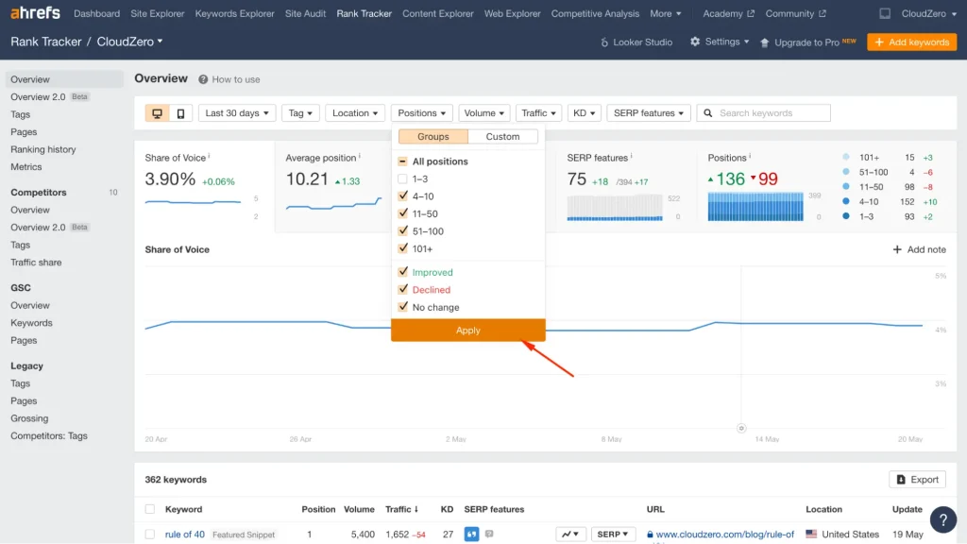This screenshot has width=967, height=544.
Task: Switch to the Custom positions tab
Action: point(502,136)
